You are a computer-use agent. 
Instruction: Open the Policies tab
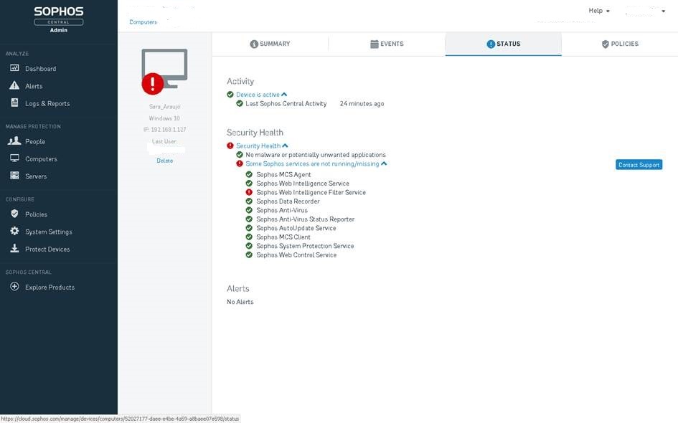tap(620, 44)
